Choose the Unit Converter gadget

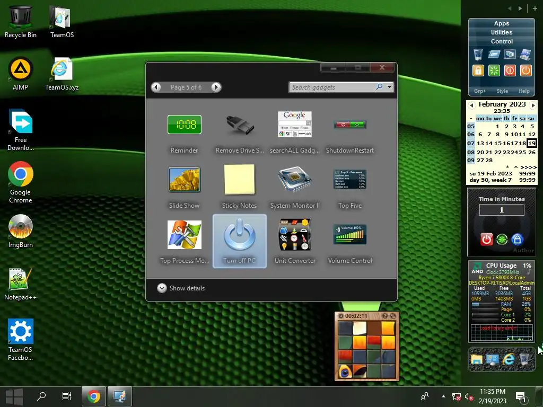(295, 242)
